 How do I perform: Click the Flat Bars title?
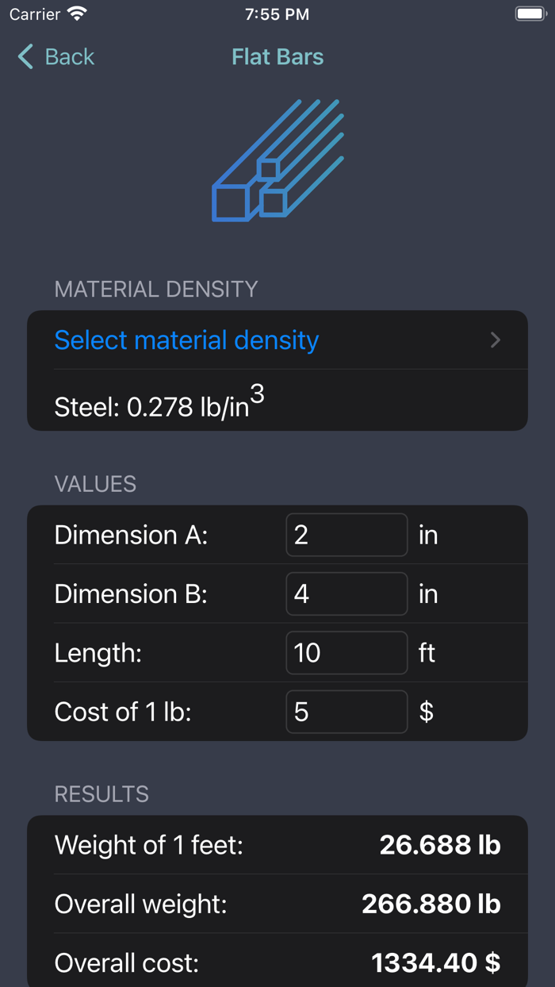(277, 56)
